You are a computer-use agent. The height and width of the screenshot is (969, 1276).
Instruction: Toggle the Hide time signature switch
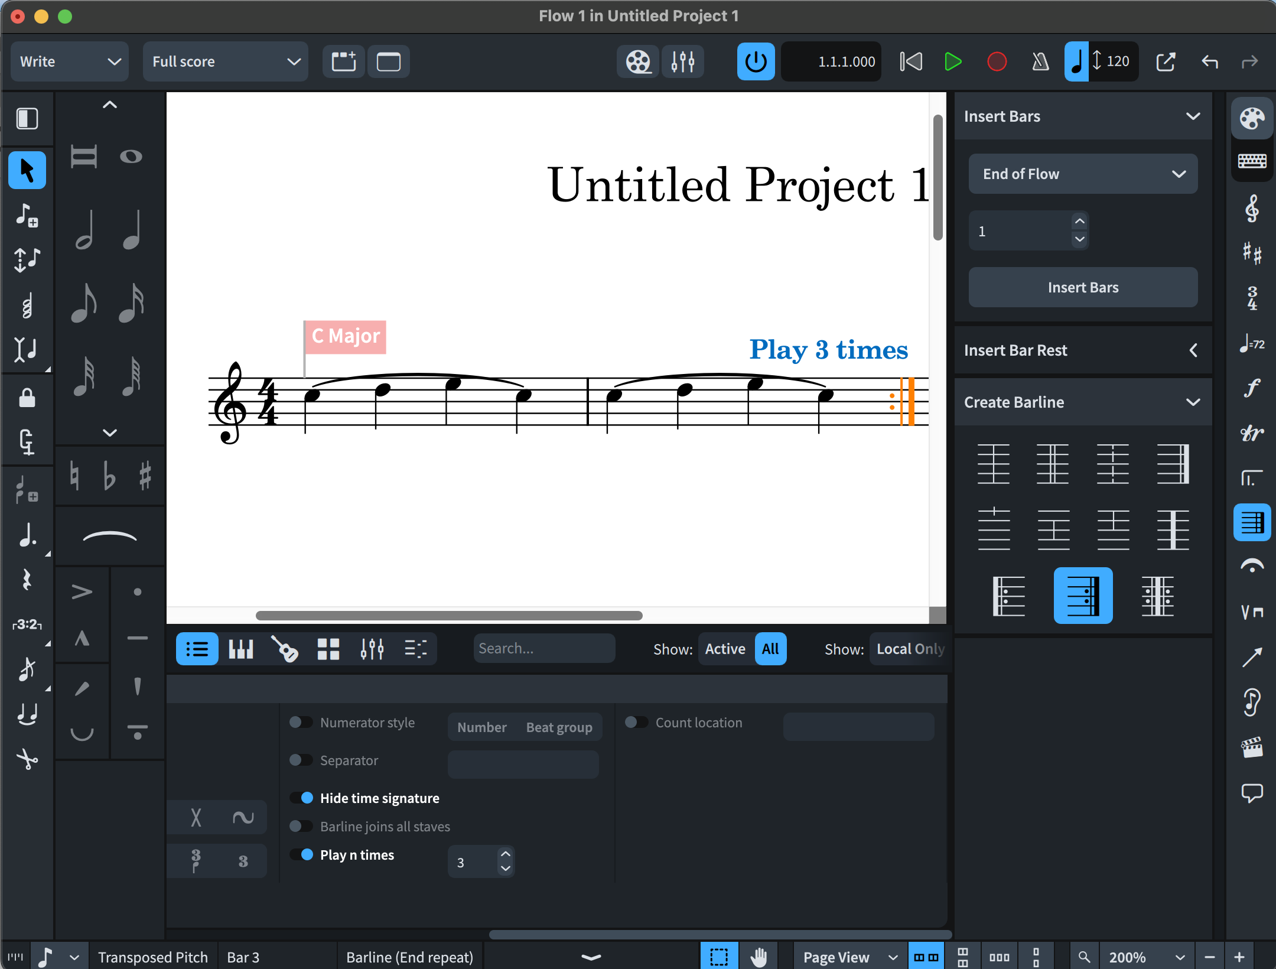302,798
